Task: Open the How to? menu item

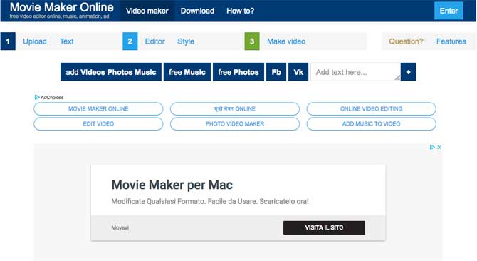Action: [x=240, y=11]
